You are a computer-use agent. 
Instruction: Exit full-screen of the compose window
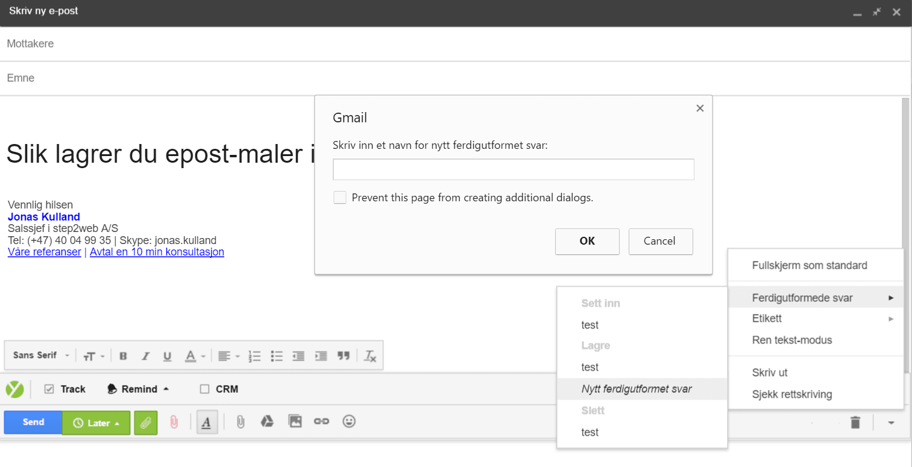(877, 12)
